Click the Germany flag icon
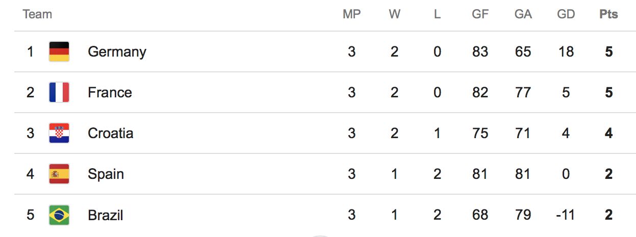636x237 pixels. (x=59, y=52)
